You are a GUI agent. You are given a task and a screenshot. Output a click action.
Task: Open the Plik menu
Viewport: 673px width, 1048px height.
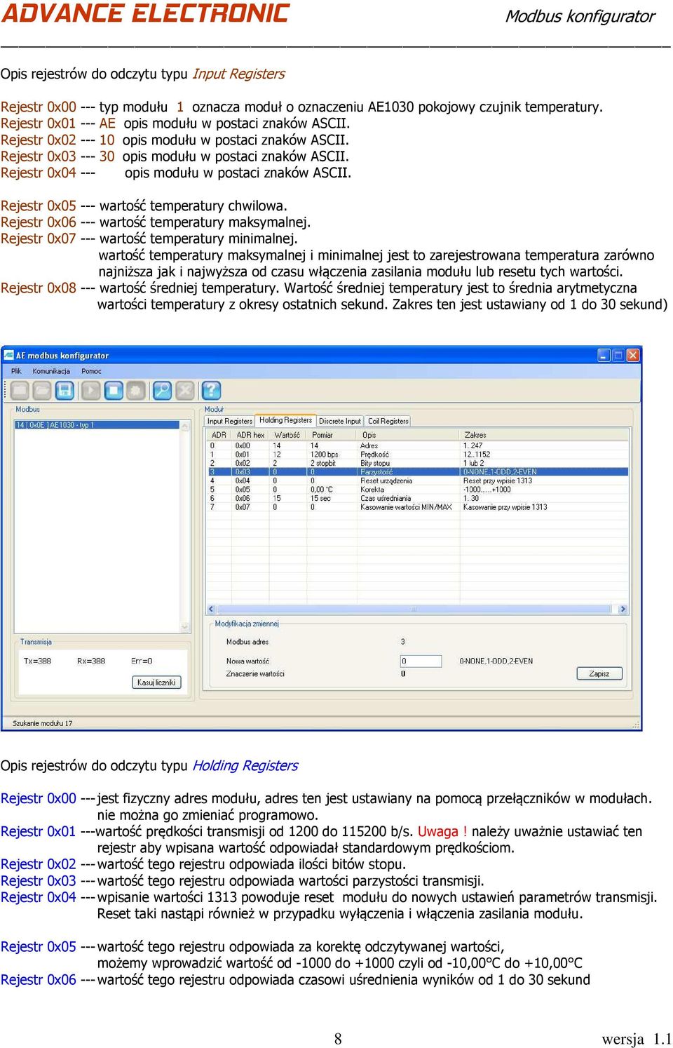[16, 371]
